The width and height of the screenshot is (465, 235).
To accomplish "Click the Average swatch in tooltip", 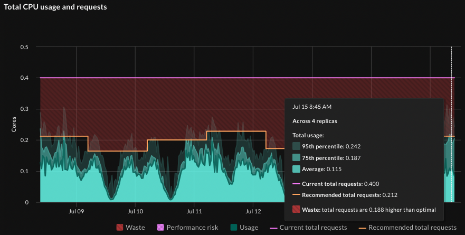I will point(296,169).
